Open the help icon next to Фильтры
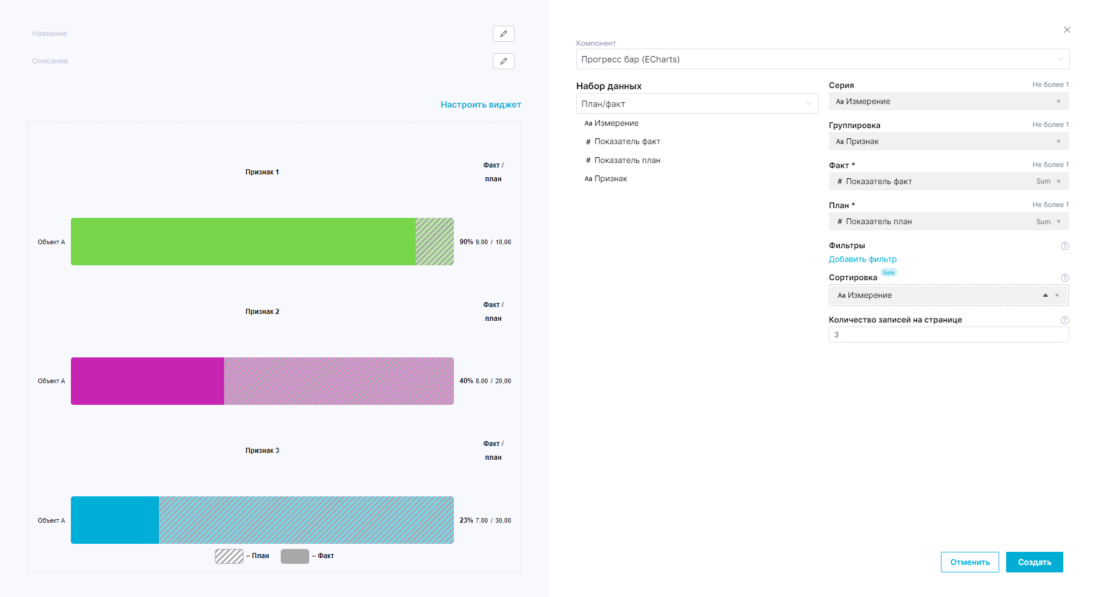The height and width of the screenshot is (597, 1093). (x=1064, y=246)
